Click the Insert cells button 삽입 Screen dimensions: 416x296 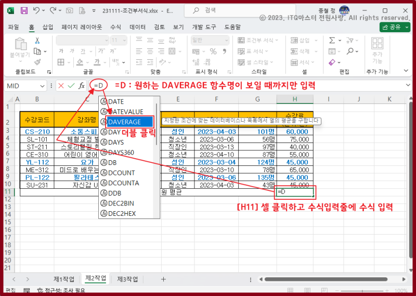304,41
